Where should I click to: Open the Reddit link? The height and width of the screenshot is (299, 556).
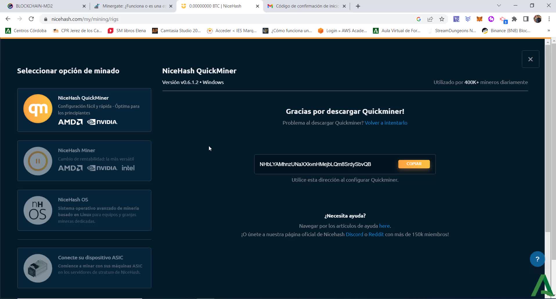376,234
